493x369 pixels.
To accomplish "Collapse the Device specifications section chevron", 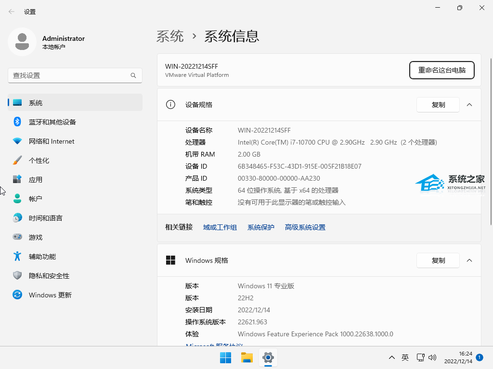I will (469, 105).
